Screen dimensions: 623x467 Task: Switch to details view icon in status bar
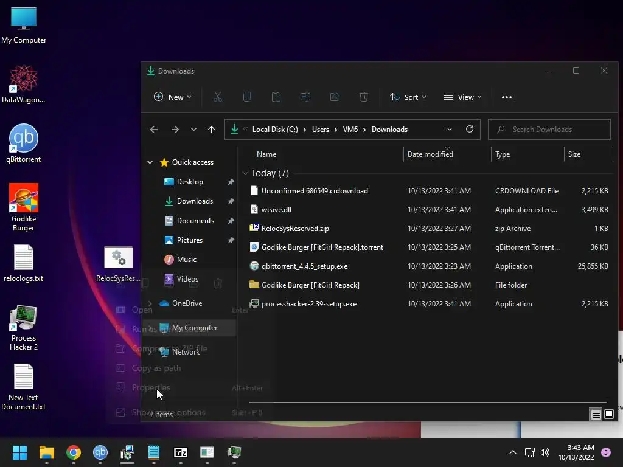pos(596,415)
